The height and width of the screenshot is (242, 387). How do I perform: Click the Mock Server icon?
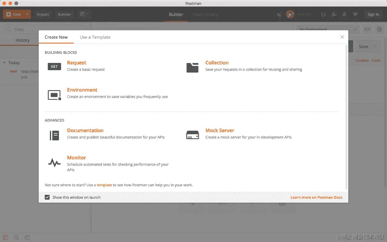click(x=192, y=135)
